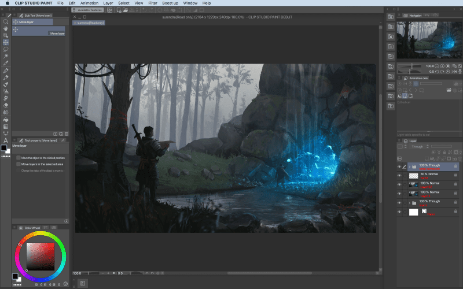The width and height of the screenshot is (463, 289).
Task: Click the Navigator zoom out icon
Action: point(437,66)
